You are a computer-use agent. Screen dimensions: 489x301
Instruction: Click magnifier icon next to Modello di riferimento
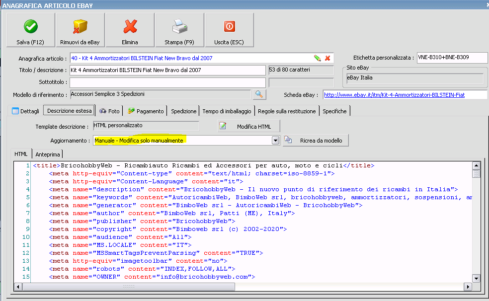(259, 94)
